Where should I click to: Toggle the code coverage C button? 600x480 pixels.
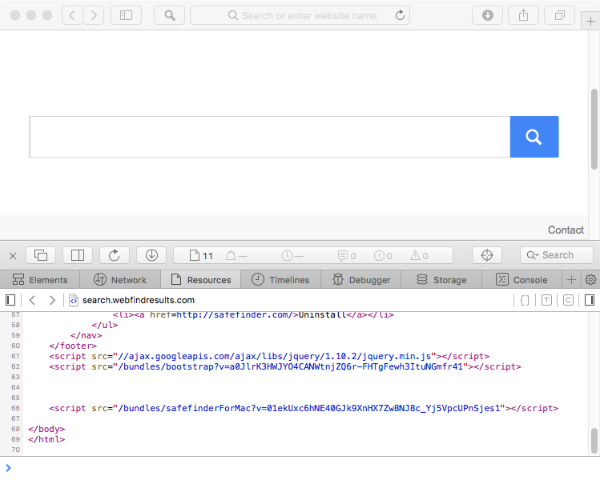[568, 300]
